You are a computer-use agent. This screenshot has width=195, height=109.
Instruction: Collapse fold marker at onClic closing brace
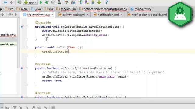[x=27, y=56]
